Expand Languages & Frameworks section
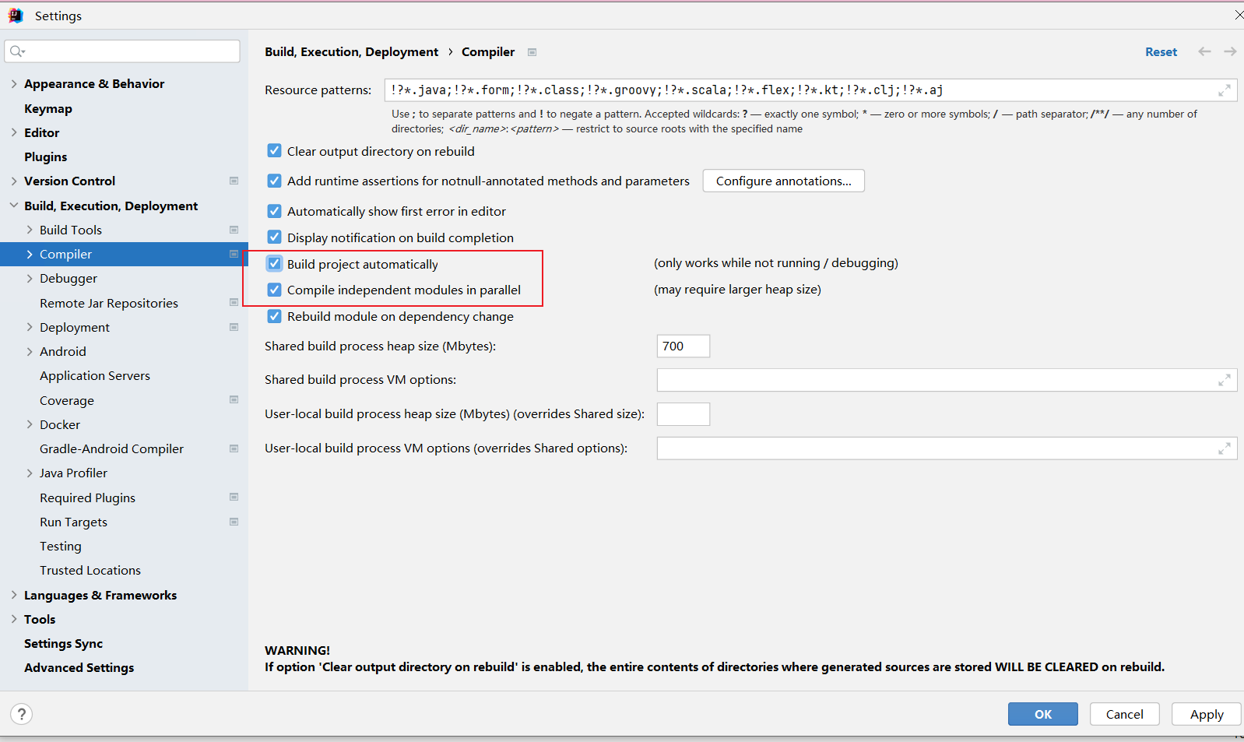Screen dimensions: 1244x742 pyautogui.click(x=14, y=595)
